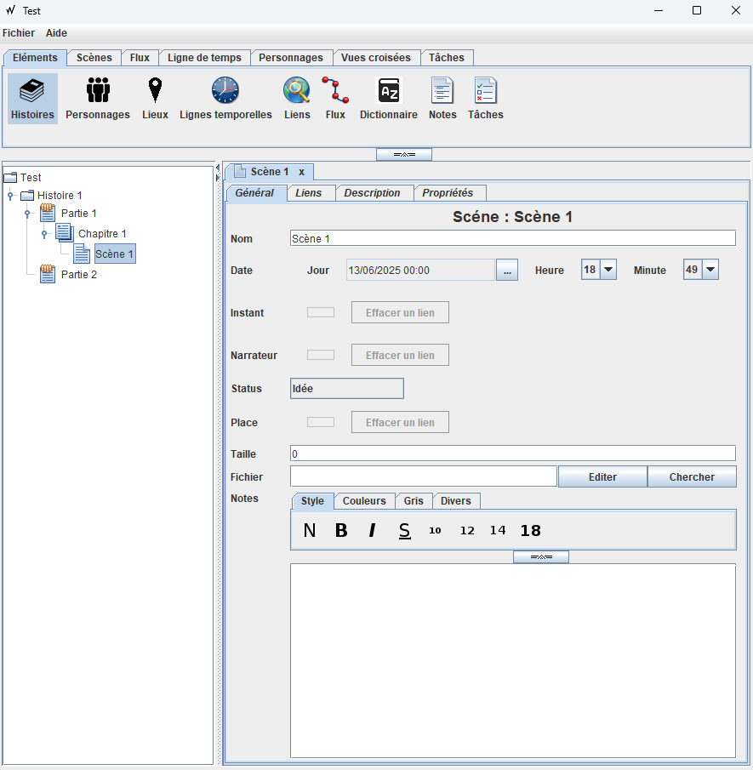753x770 pixels.
Task: Click the Chercher button
Action: pos(692,476)
